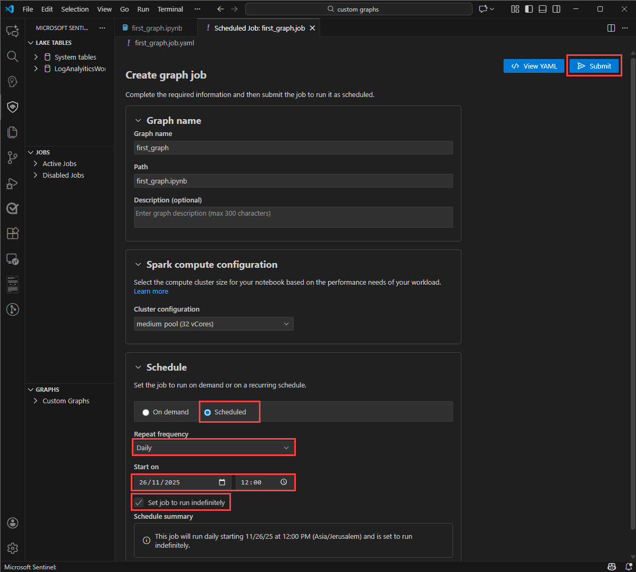This screenshot has height=572, width=636.
Task: Open the Extensions view
Action: (13, 234)
